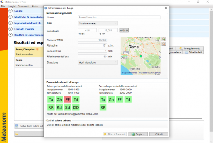Open the Tipo dropdown showing Stazione meteo
The width and height of the screenshot is (213, 143).
pyautogui.click(x=98, y=23)
